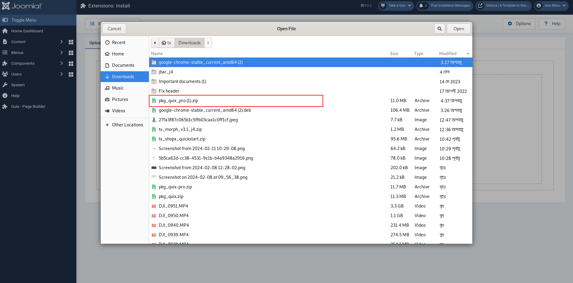
Task: Click the Help info icon in sidebar
Action: coord(5,96)
